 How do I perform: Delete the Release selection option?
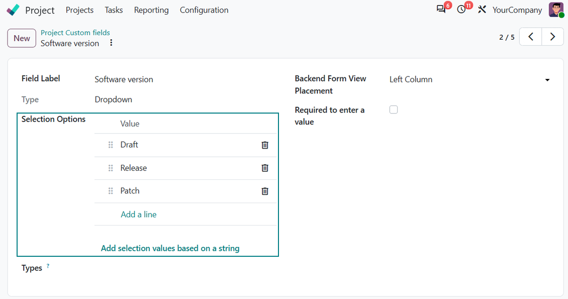[265, 168]
